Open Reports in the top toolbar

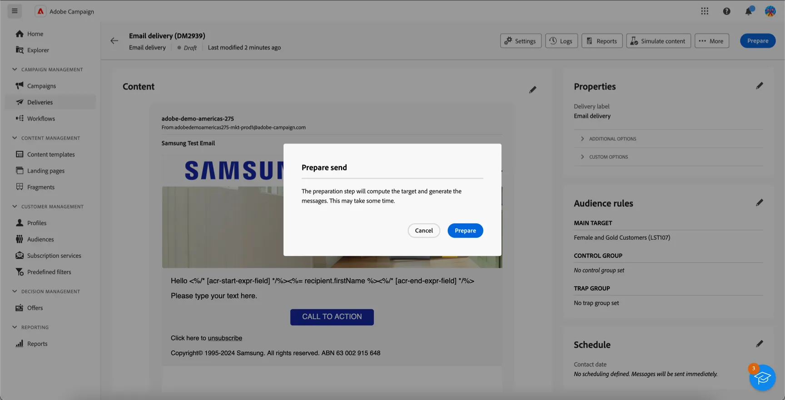click(x=602, y=41)
